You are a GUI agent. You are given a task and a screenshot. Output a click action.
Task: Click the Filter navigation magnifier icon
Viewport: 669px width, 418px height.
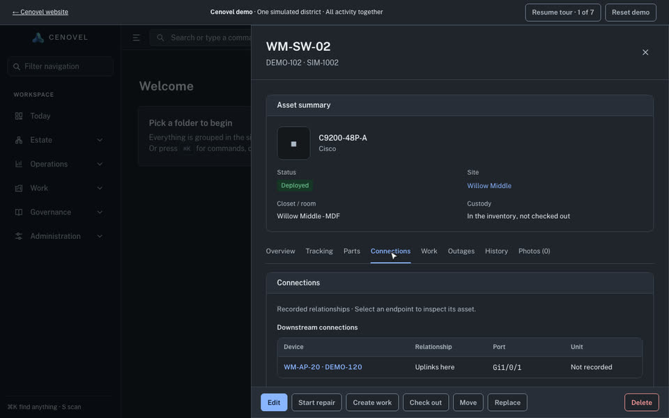[x=17, y=67]
